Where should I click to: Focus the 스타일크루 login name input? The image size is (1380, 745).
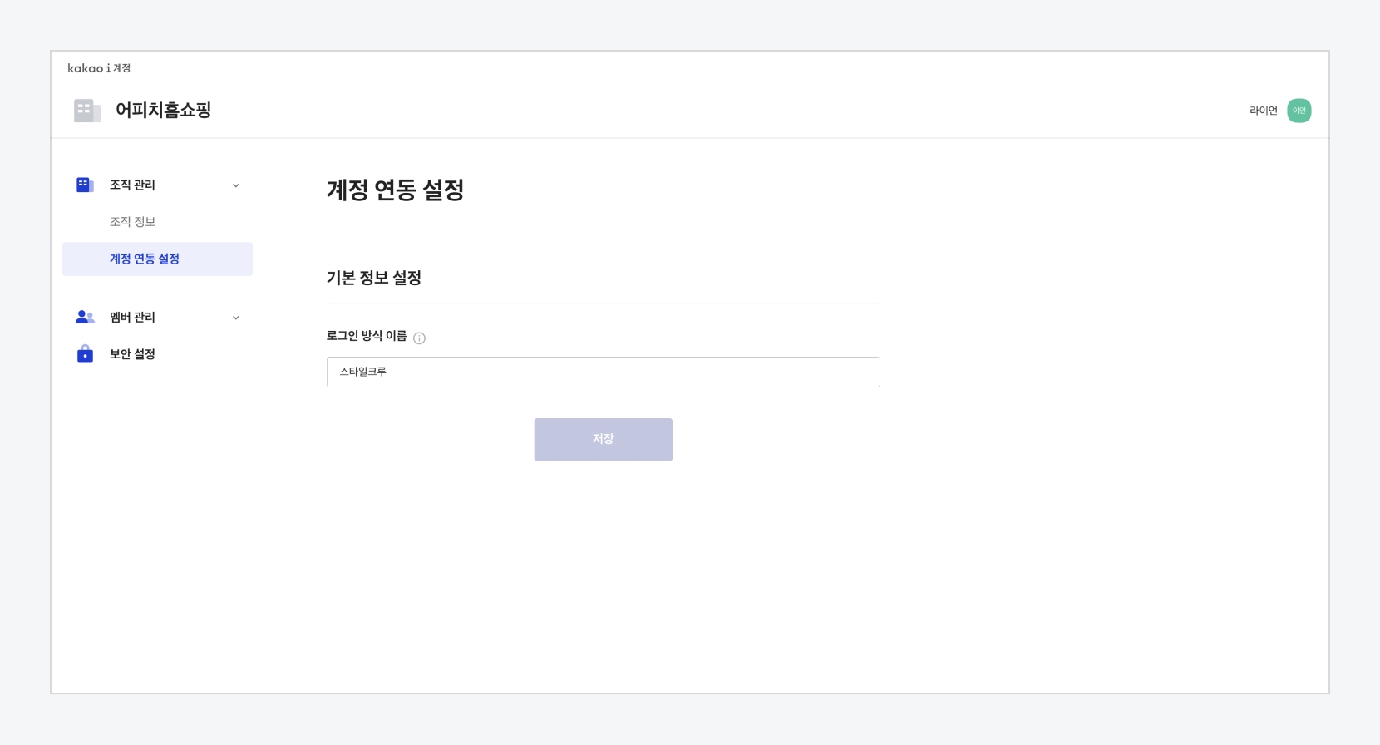(x=603, y=372)
